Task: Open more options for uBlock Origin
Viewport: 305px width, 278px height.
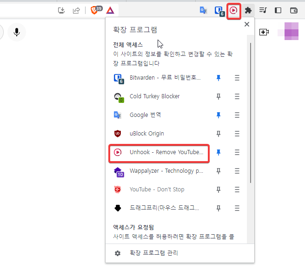Action: click(237, 134)
